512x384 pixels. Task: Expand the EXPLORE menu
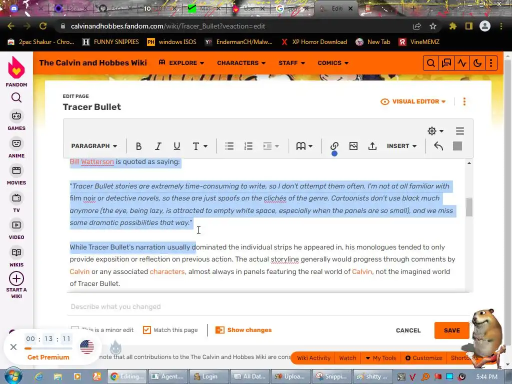click(x=181, y=63)
